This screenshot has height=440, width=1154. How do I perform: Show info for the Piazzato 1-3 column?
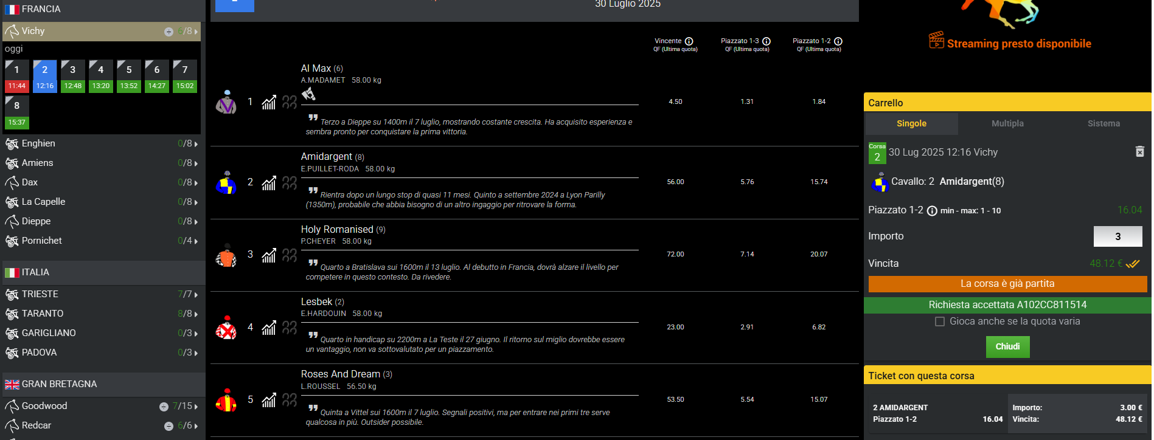[x=766, y=41]
